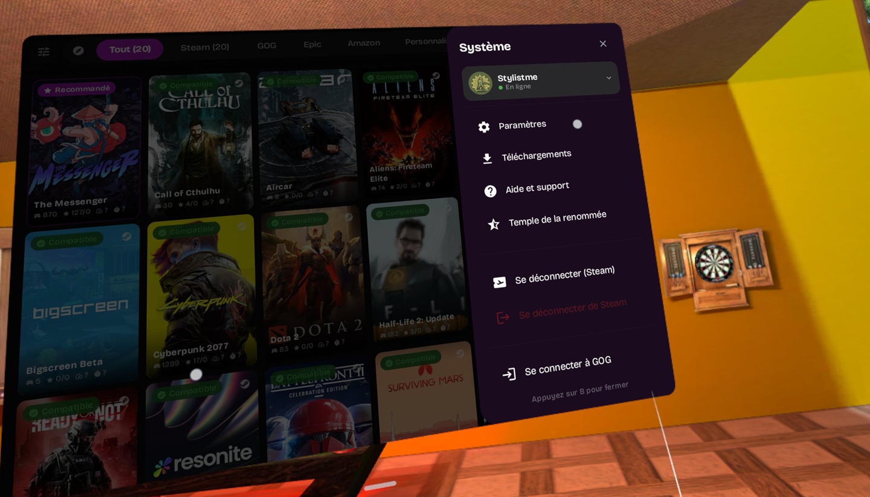Open the Call of Cthulhu game card
Viewport: 870px width, 497px height.
point(200,144)
